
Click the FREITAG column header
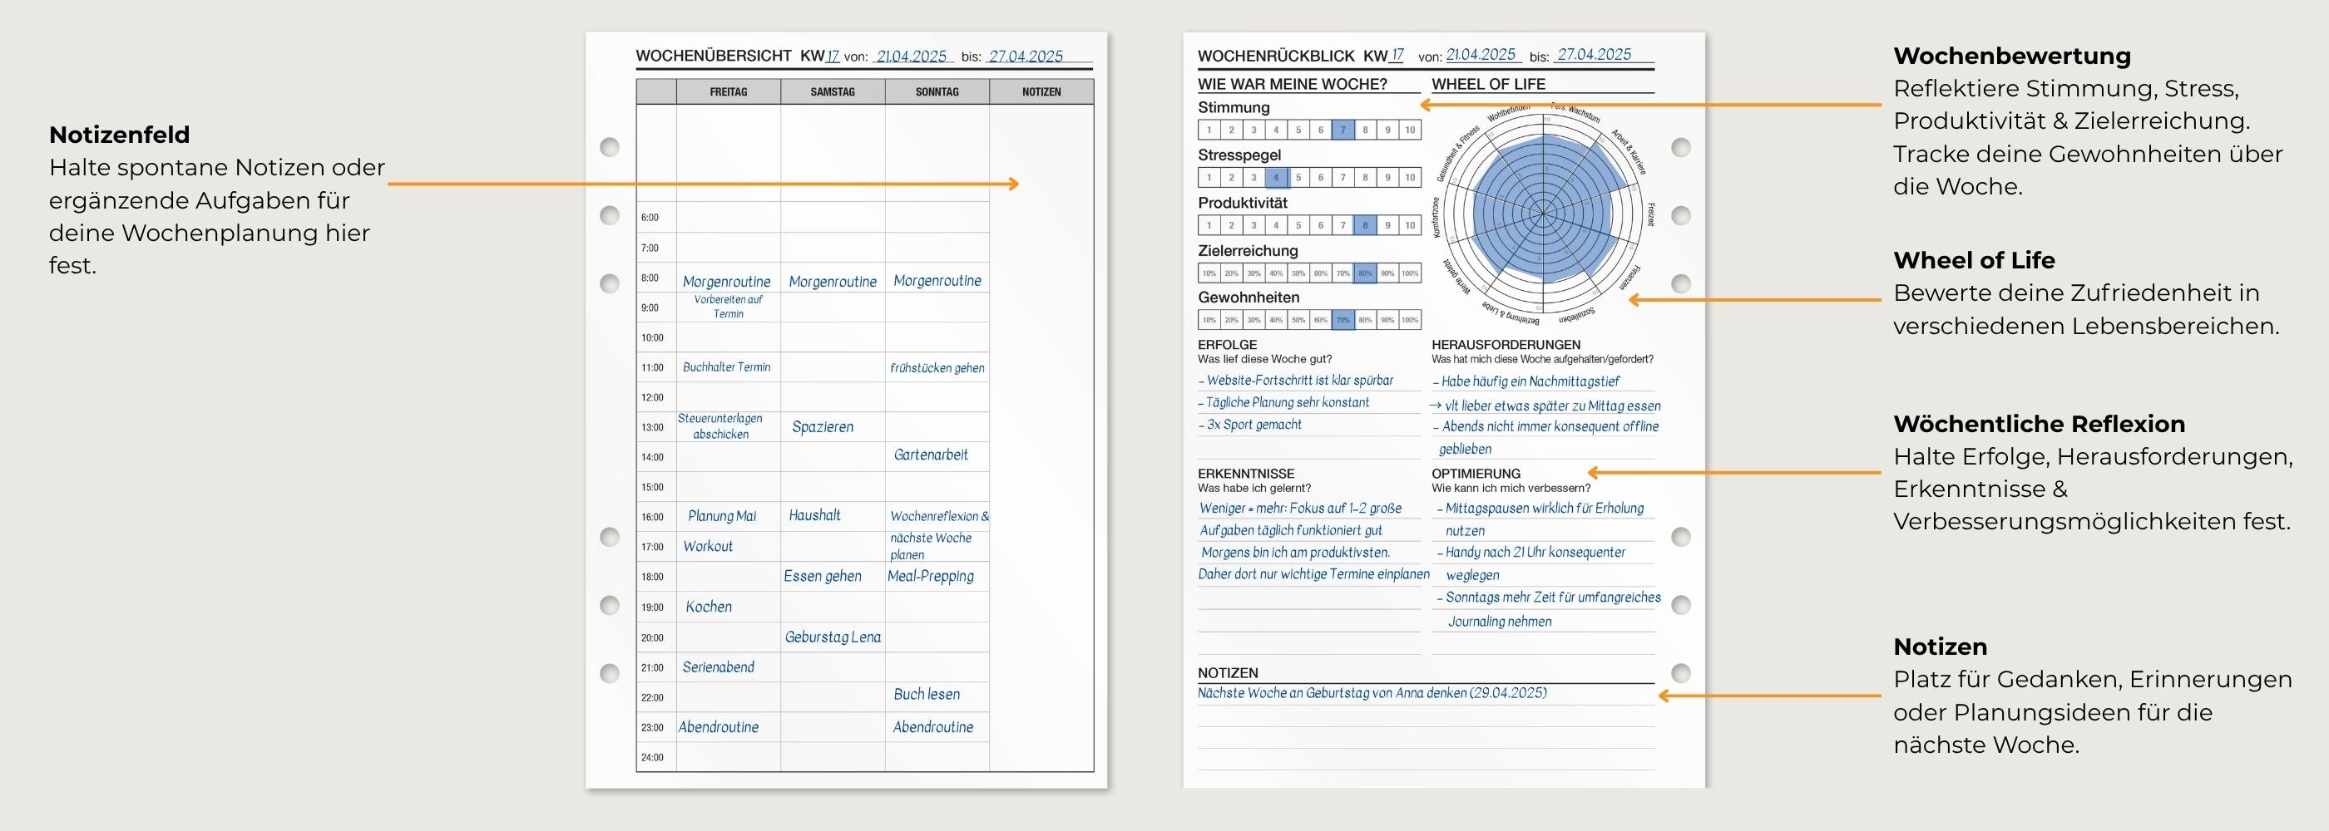point(728,92)
